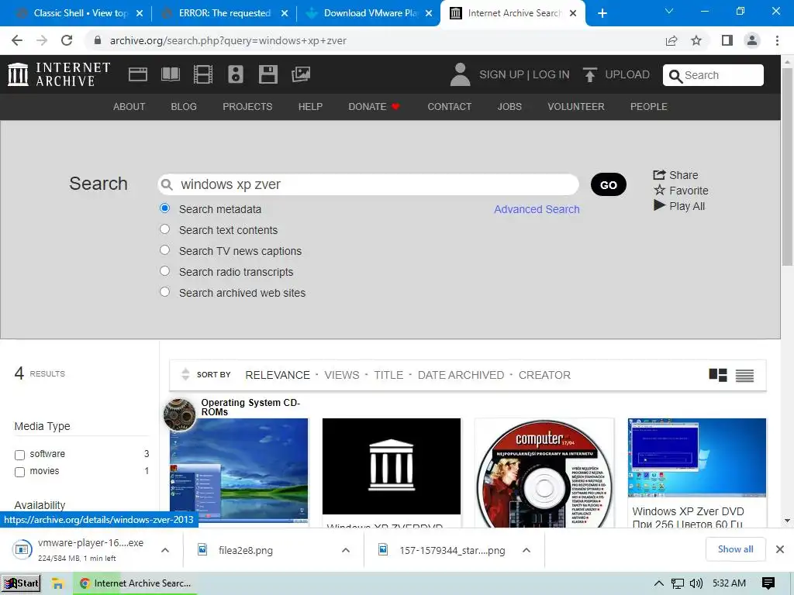794x595 pixels.
Task: Open the Images icon in header
Action: coord(301,74)
